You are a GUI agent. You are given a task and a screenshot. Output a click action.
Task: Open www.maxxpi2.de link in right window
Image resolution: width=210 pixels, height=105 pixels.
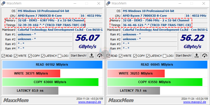click(195, 102)
